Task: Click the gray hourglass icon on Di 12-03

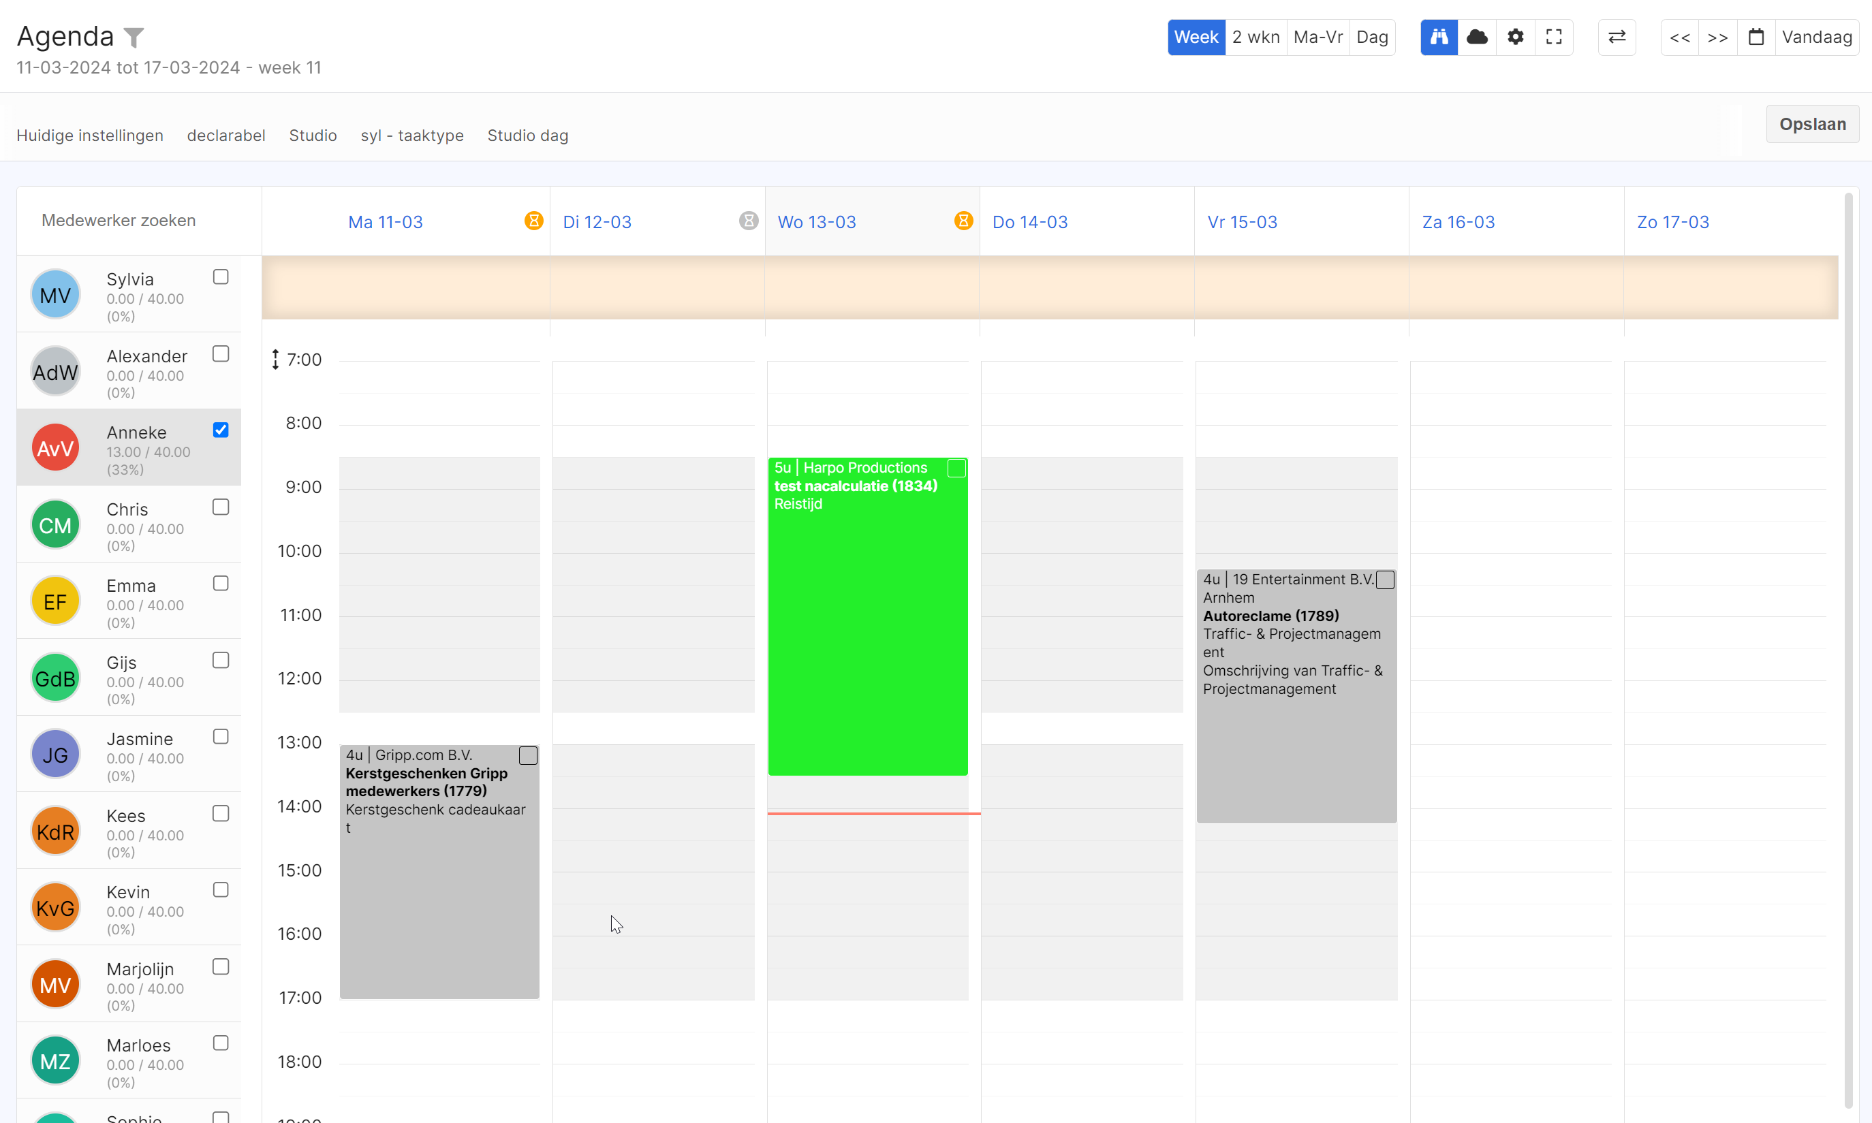Action: [x=749, y=221]
